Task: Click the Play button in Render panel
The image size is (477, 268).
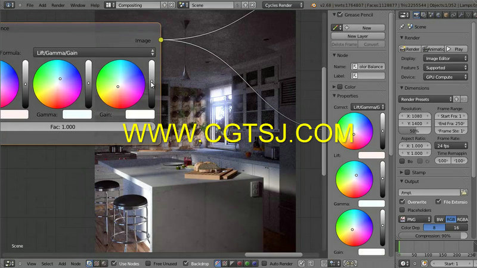Action: [x=456, y=49]
